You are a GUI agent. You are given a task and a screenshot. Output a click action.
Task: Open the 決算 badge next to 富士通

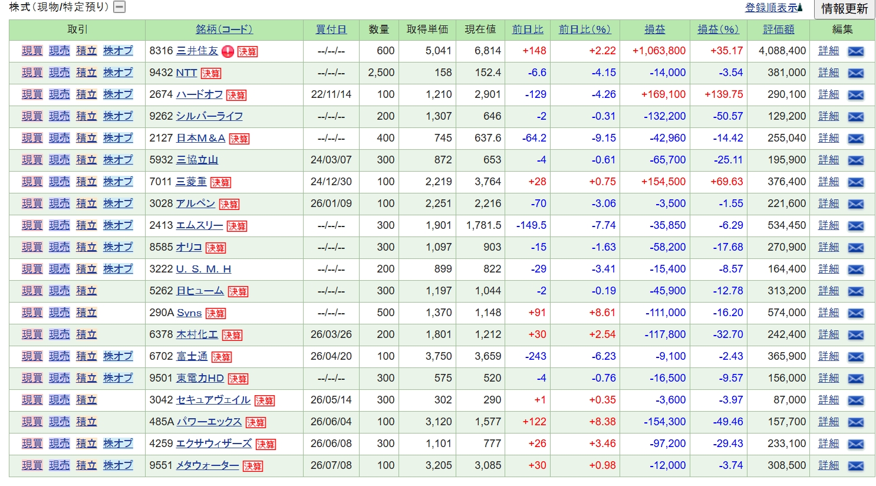[221, 357]
